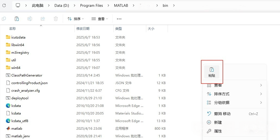Click Paste icon in the context menu

(x=211, y=69)
